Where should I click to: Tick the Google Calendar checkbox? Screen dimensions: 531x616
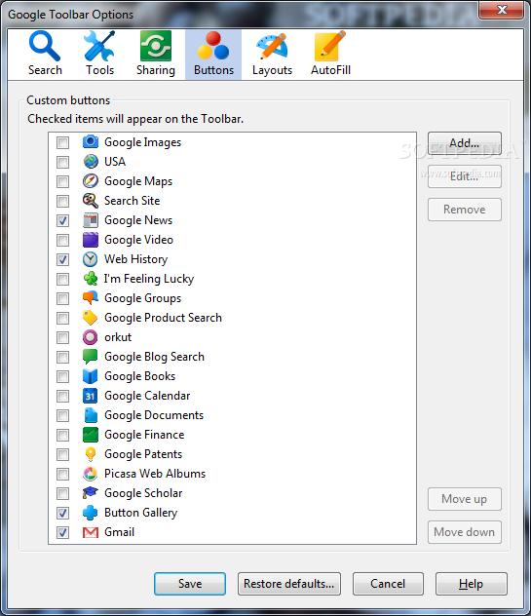(62, 396)
